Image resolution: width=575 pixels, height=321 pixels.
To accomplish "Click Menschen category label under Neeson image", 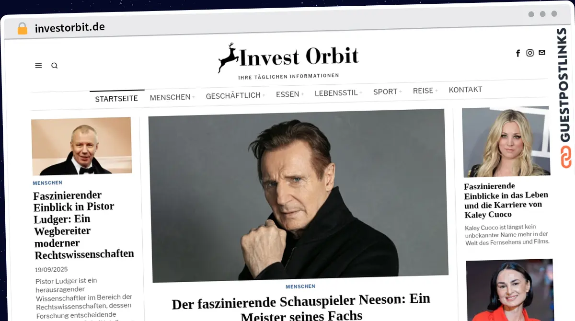I will click(300, 287).
